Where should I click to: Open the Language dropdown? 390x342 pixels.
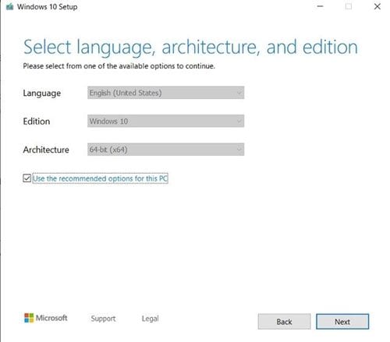pyautogui.click(x=165, y=93)
